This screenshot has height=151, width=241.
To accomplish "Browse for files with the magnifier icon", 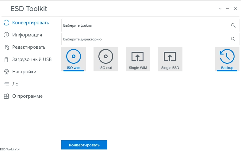I will click(233, 25).
